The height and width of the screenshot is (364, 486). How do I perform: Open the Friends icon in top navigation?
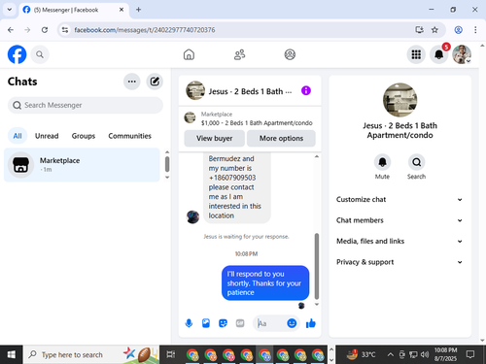point(239,54)
